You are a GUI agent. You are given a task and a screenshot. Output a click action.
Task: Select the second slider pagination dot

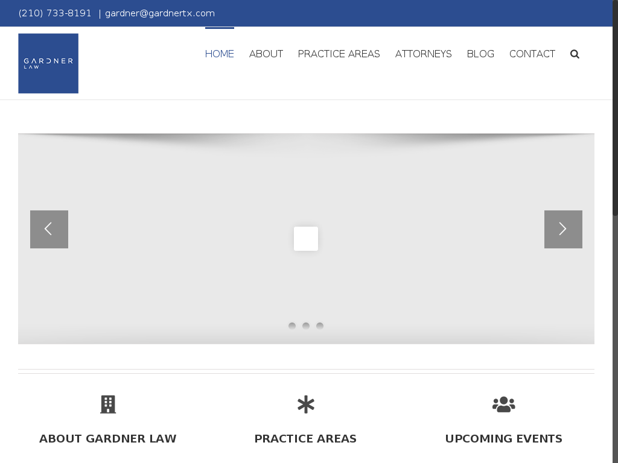(306, 326)
